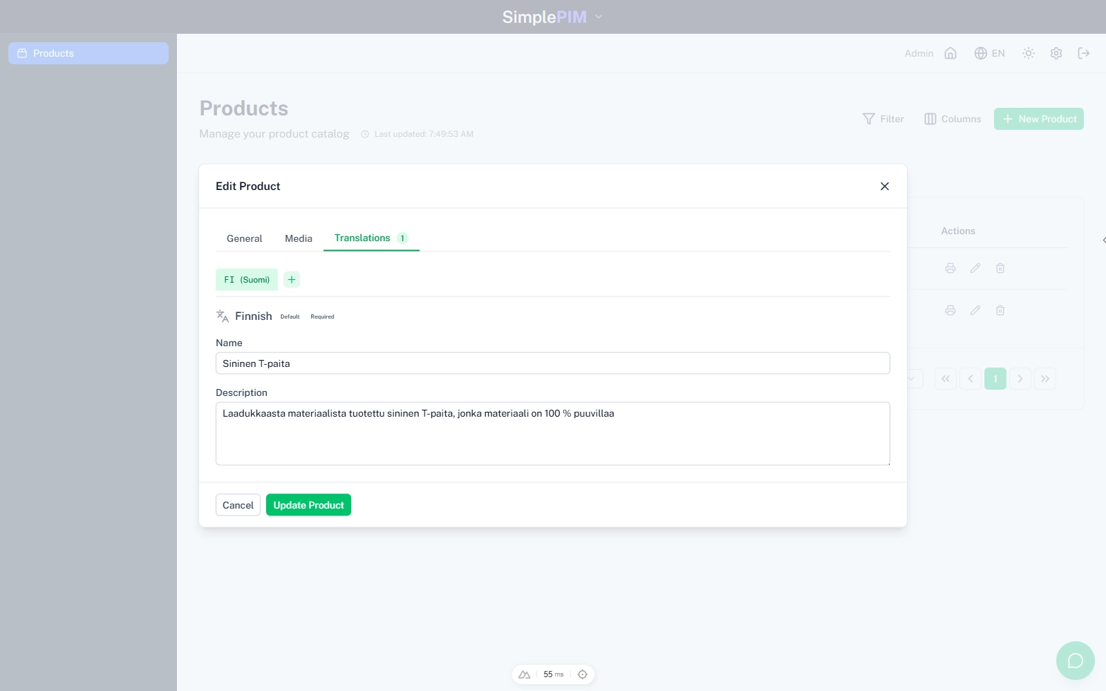Select the FI (Suomi) language chip
The height and width of the screenshot is (691, 1106).
pos(247,280)
